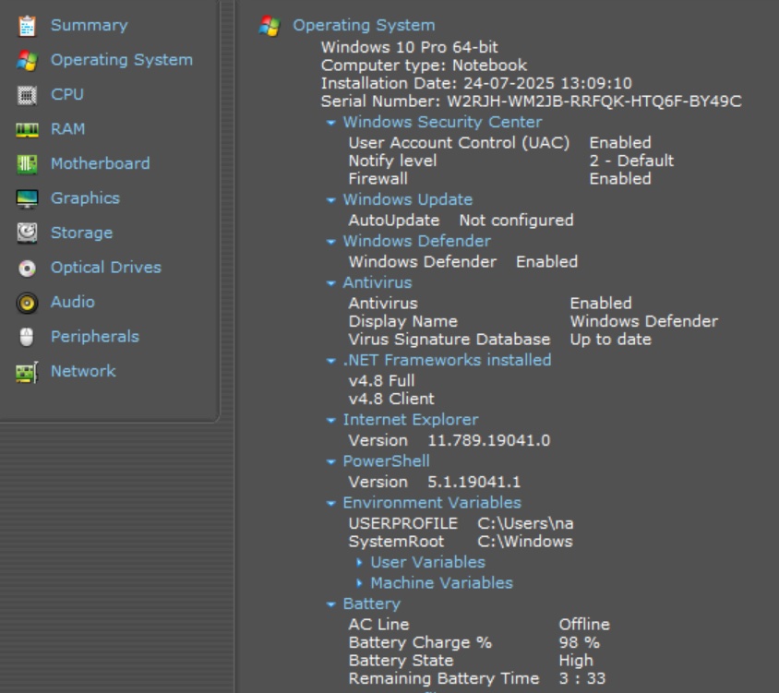Expand the User Variables subsection
The width and height of the screenshot is (779, 693).
click(x=359, y=563)
